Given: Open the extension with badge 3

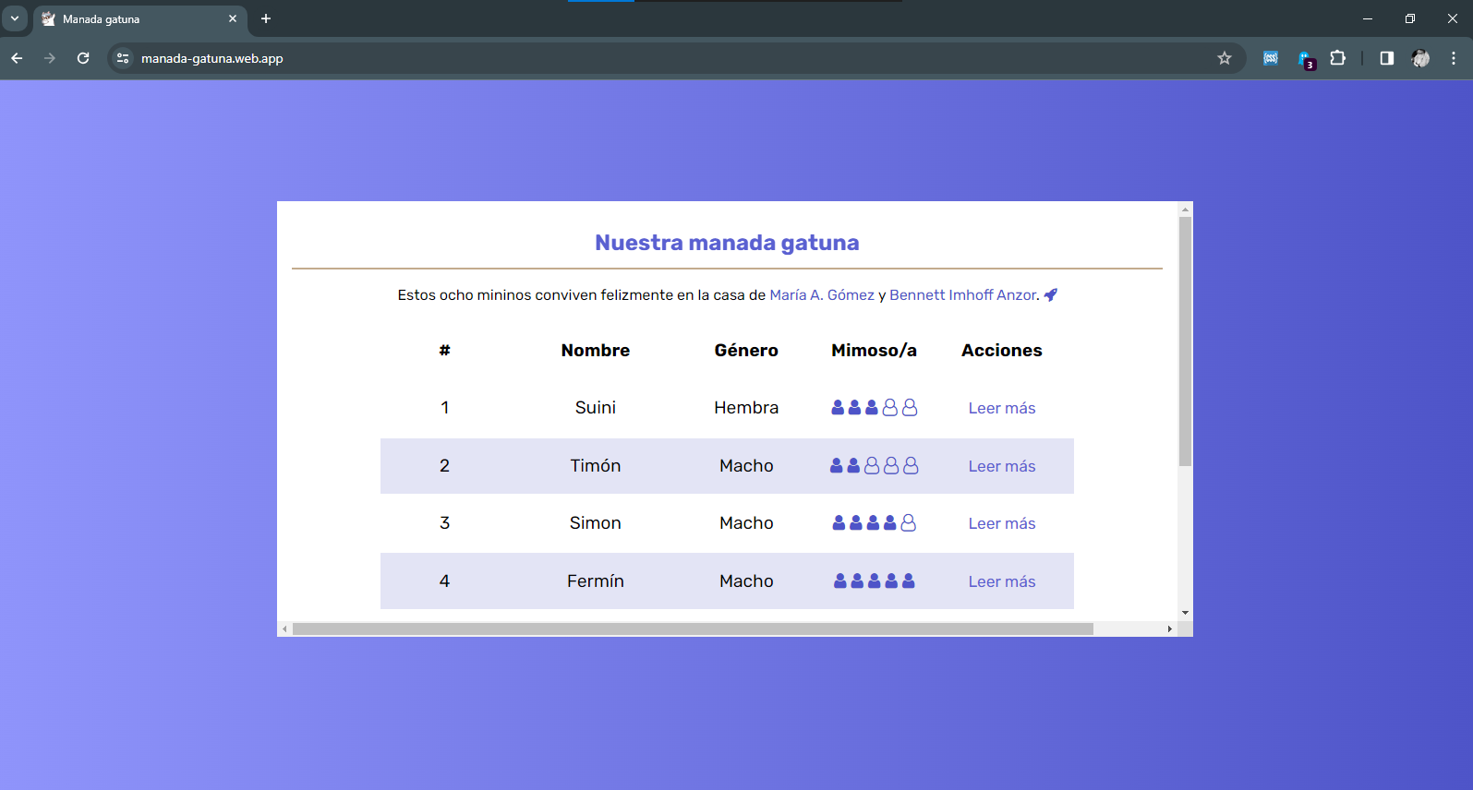Looking at the screenshot, I should click(x=1306, y=60).
